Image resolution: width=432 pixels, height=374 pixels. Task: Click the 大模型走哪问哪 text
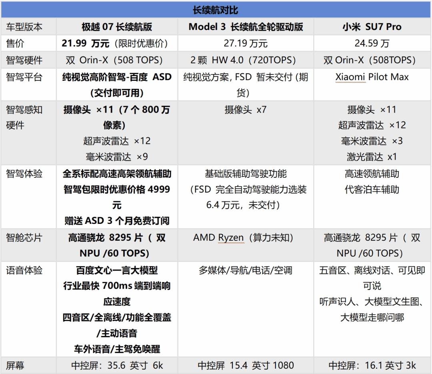[372, 318]
